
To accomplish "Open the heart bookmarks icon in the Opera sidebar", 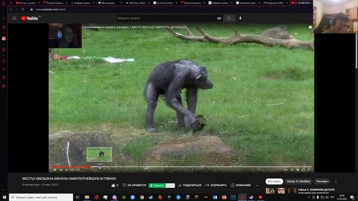I will click(x=4, y=61).
